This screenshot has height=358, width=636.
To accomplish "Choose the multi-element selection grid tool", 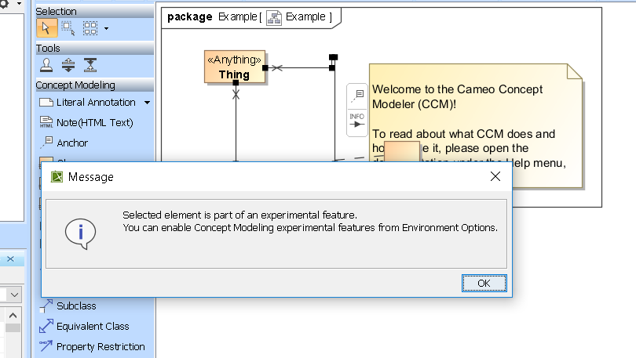I will (90, 28).
